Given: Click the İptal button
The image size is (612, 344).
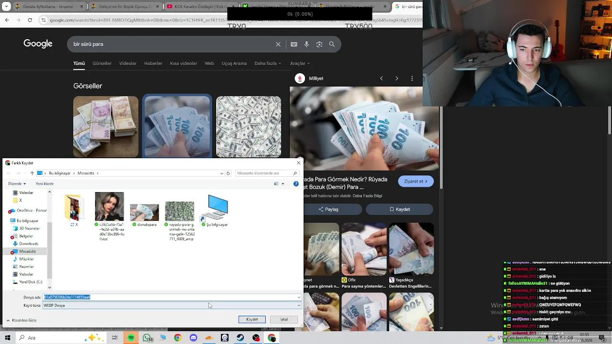Looking at the screenshot, I should pyautogui.click(x=284, y=319).
